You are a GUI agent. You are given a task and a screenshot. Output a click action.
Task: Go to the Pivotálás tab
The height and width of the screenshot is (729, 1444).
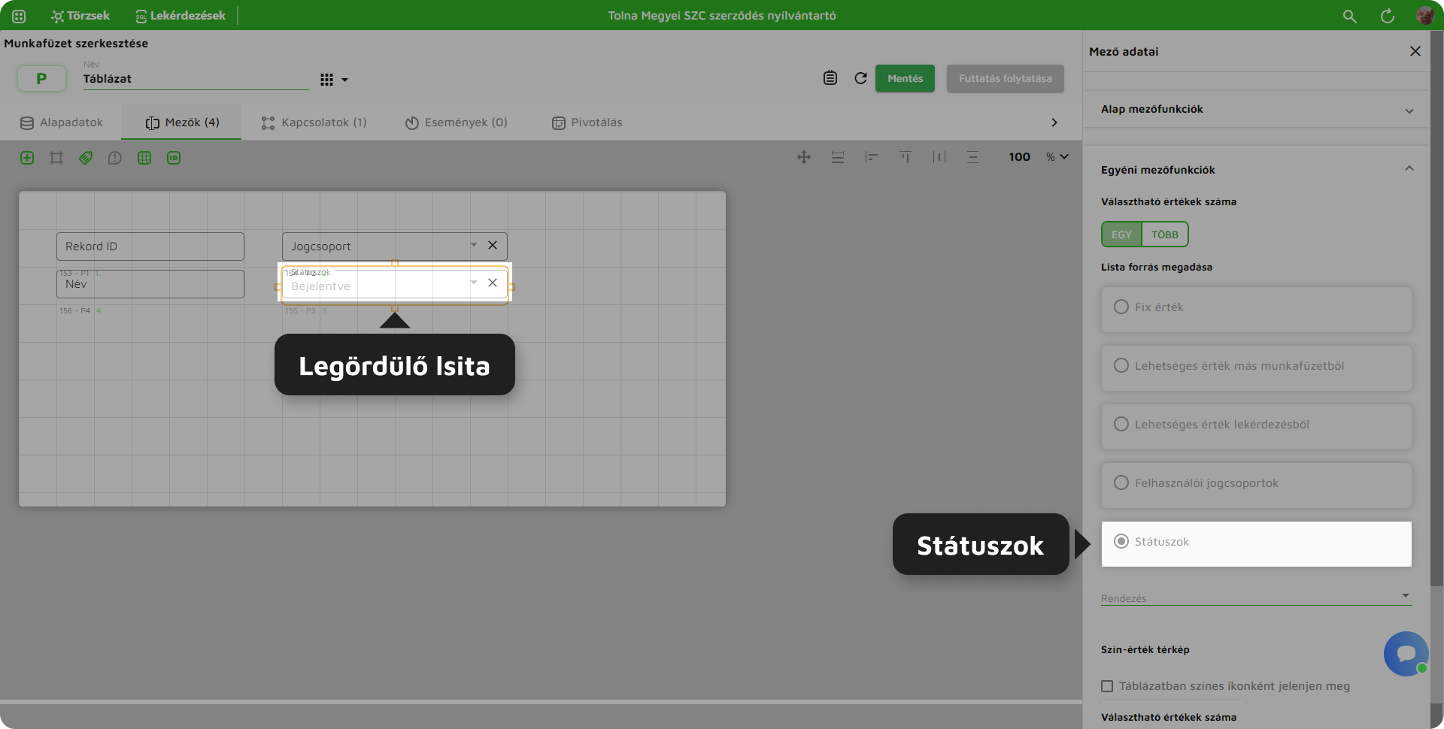point(587,123)
